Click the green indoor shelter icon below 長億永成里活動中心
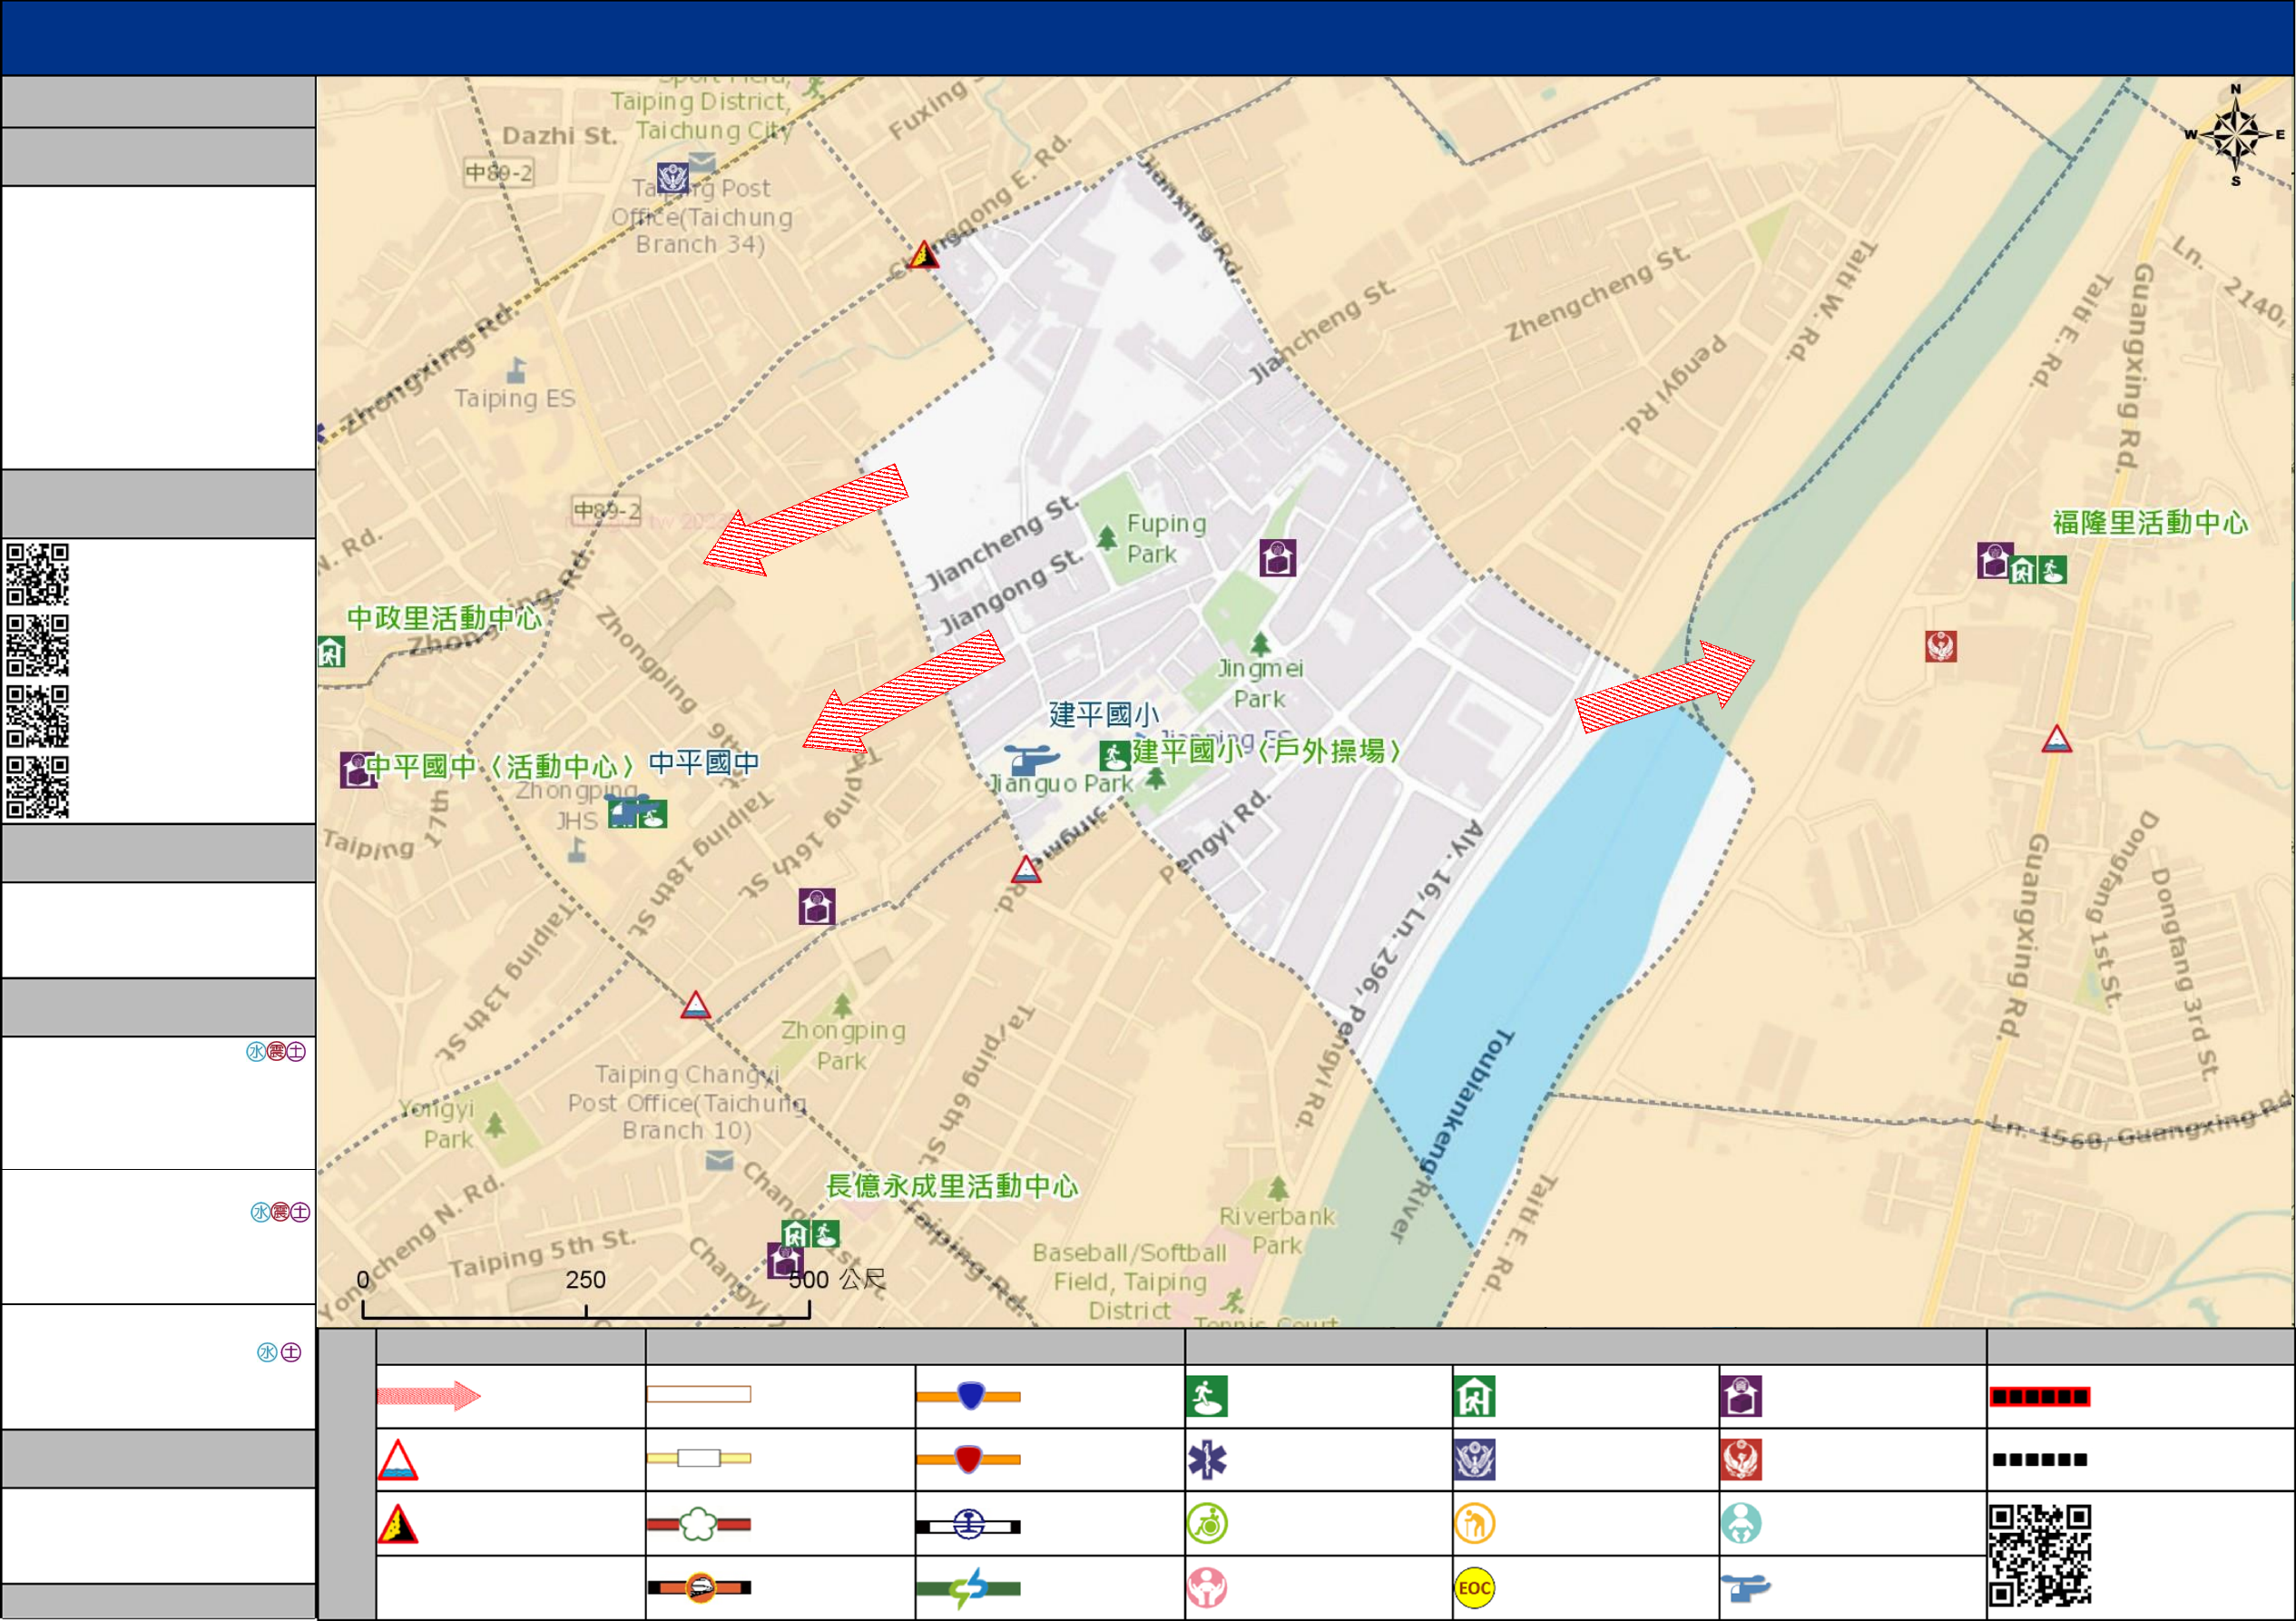Image resolution: width=2296 pixels, height=1621 pixels. click(795, 1234)
